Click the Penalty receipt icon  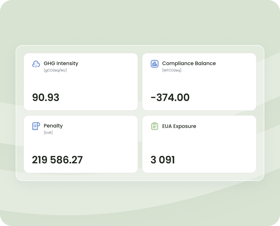pos(36,126)
